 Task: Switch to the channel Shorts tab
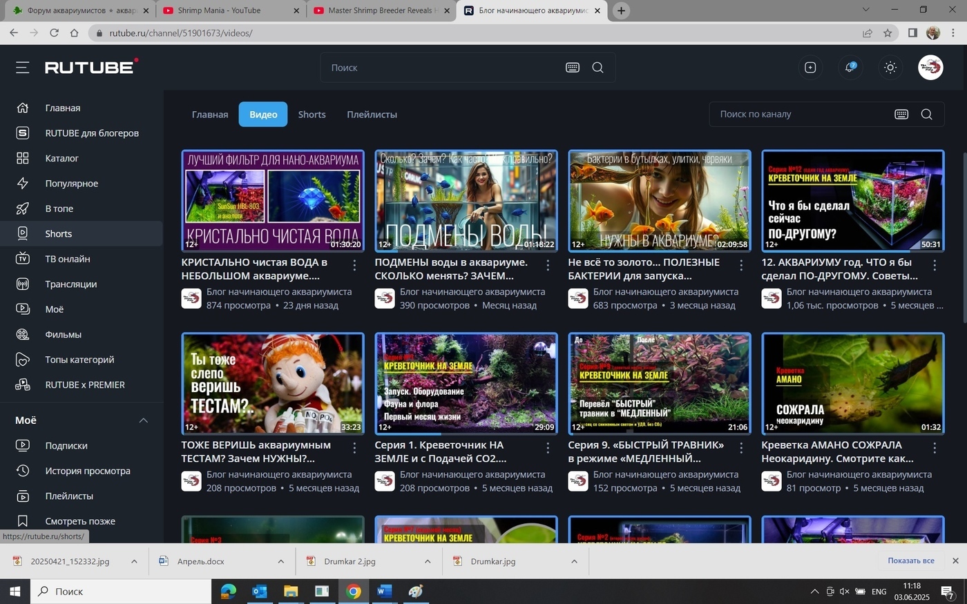(x=312, y=115)
